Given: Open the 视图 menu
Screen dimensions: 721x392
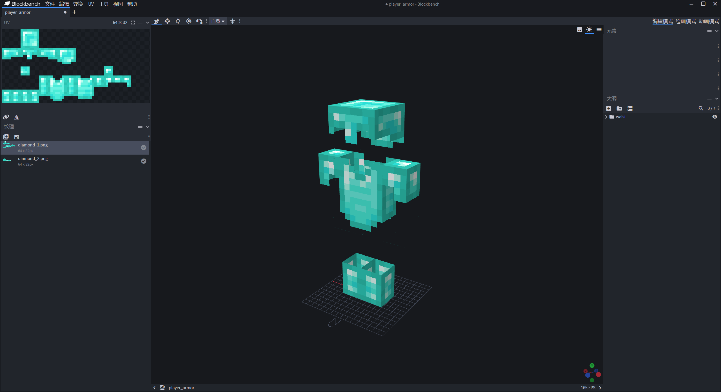Looking at the screenshot, I should pyautogui.click(x=118, y=4).
